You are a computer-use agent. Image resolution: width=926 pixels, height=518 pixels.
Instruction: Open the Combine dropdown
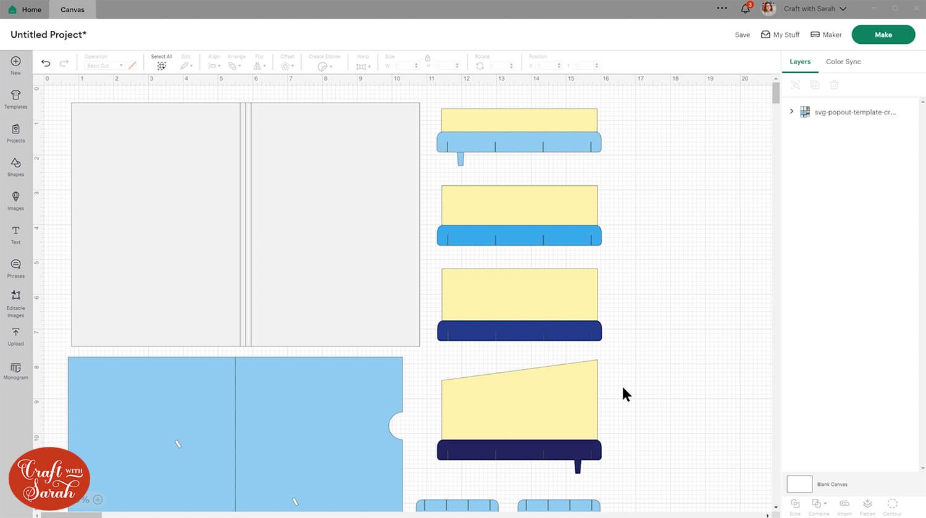click(819, 507)
